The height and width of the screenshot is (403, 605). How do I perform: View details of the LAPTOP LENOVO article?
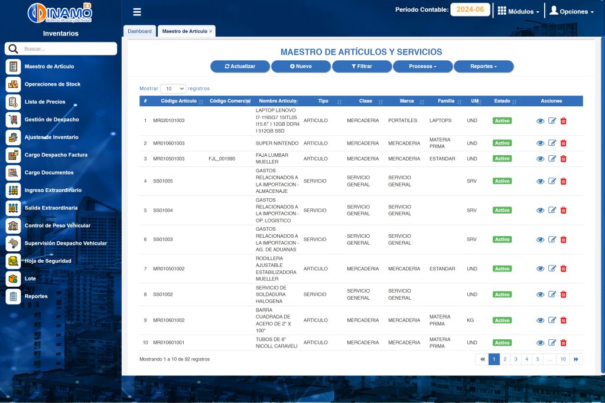coord(540,121)
